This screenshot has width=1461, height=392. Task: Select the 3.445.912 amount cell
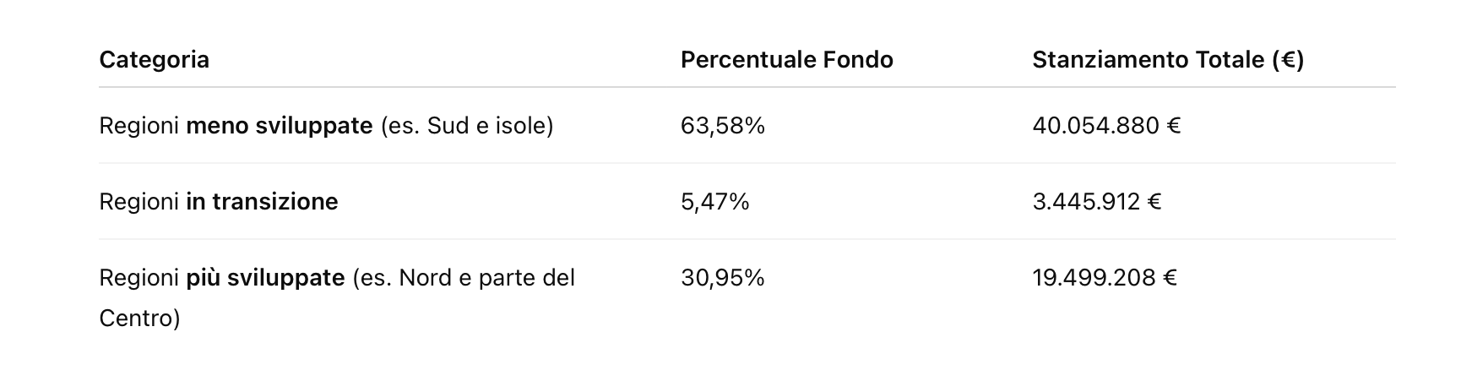pos(1086,202)
